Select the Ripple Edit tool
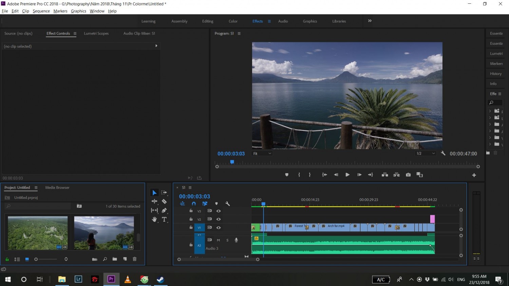The width and height of the screenshot is (509, 286). point(154,201)
